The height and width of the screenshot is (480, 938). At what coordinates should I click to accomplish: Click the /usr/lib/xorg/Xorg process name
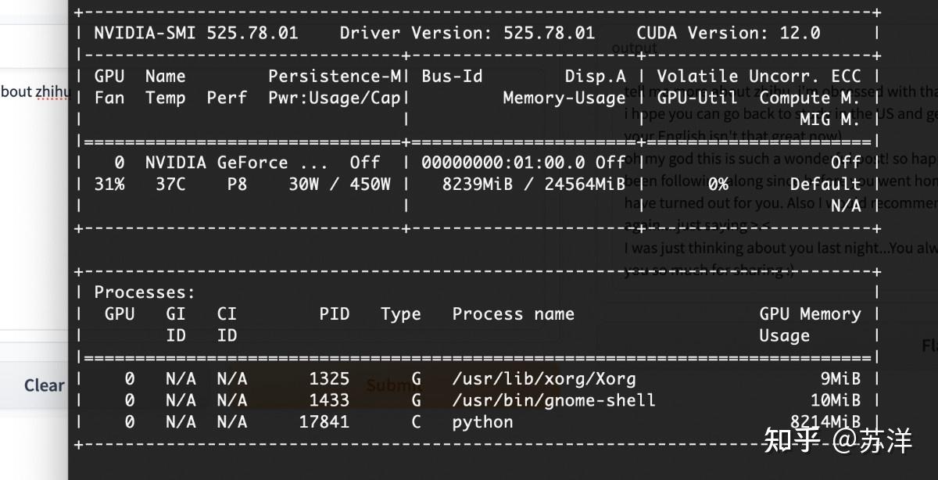pyautogui.click(x=543, y=379)
